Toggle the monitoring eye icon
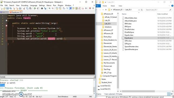Image resolution: width=174 pixels, height=98 pixels. click(86, 8)
